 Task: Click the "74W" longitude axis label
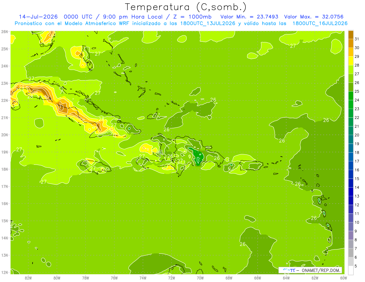(x=143, y=278)
